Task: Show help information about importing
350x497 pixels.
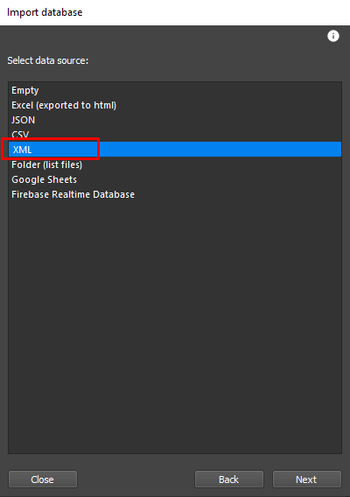Action: point(332,36)
